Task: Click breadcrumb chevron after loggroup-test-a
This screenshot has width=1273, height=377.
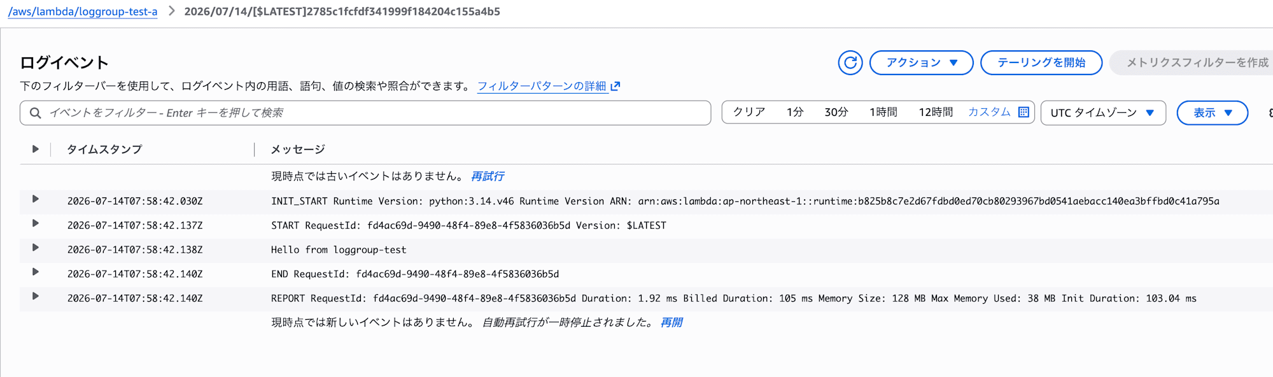Action: (x=171, y=11)
